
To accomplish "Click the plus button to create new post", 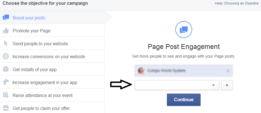I will (227, 85).
